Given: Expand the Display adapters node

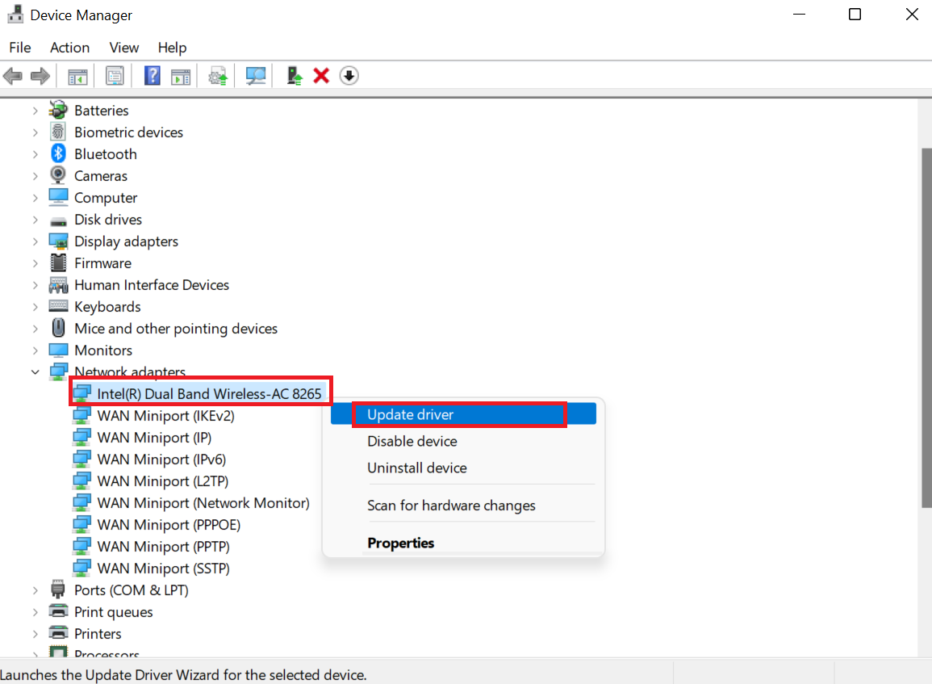Looking at the screenshot, I should [x=35, y=241].
